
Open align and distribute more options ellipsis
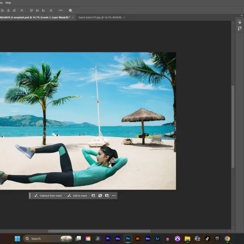[61, 10]
